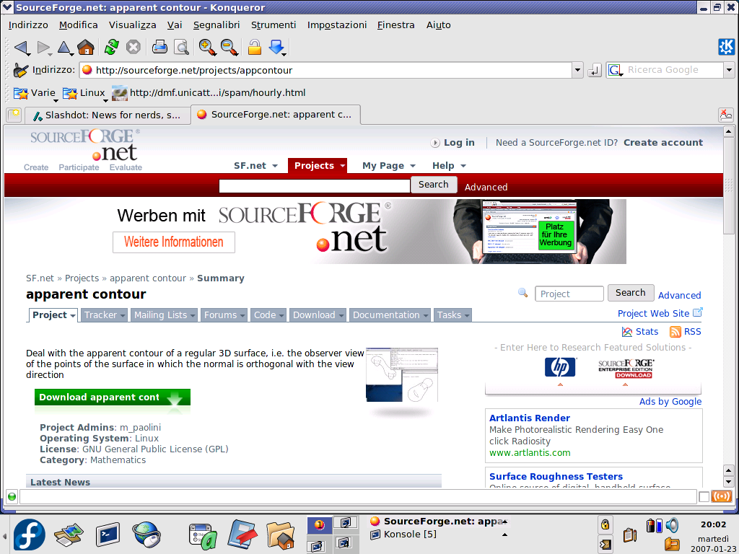Expand the address history dropdown
739x554 pixels.
tap(578, 70)
